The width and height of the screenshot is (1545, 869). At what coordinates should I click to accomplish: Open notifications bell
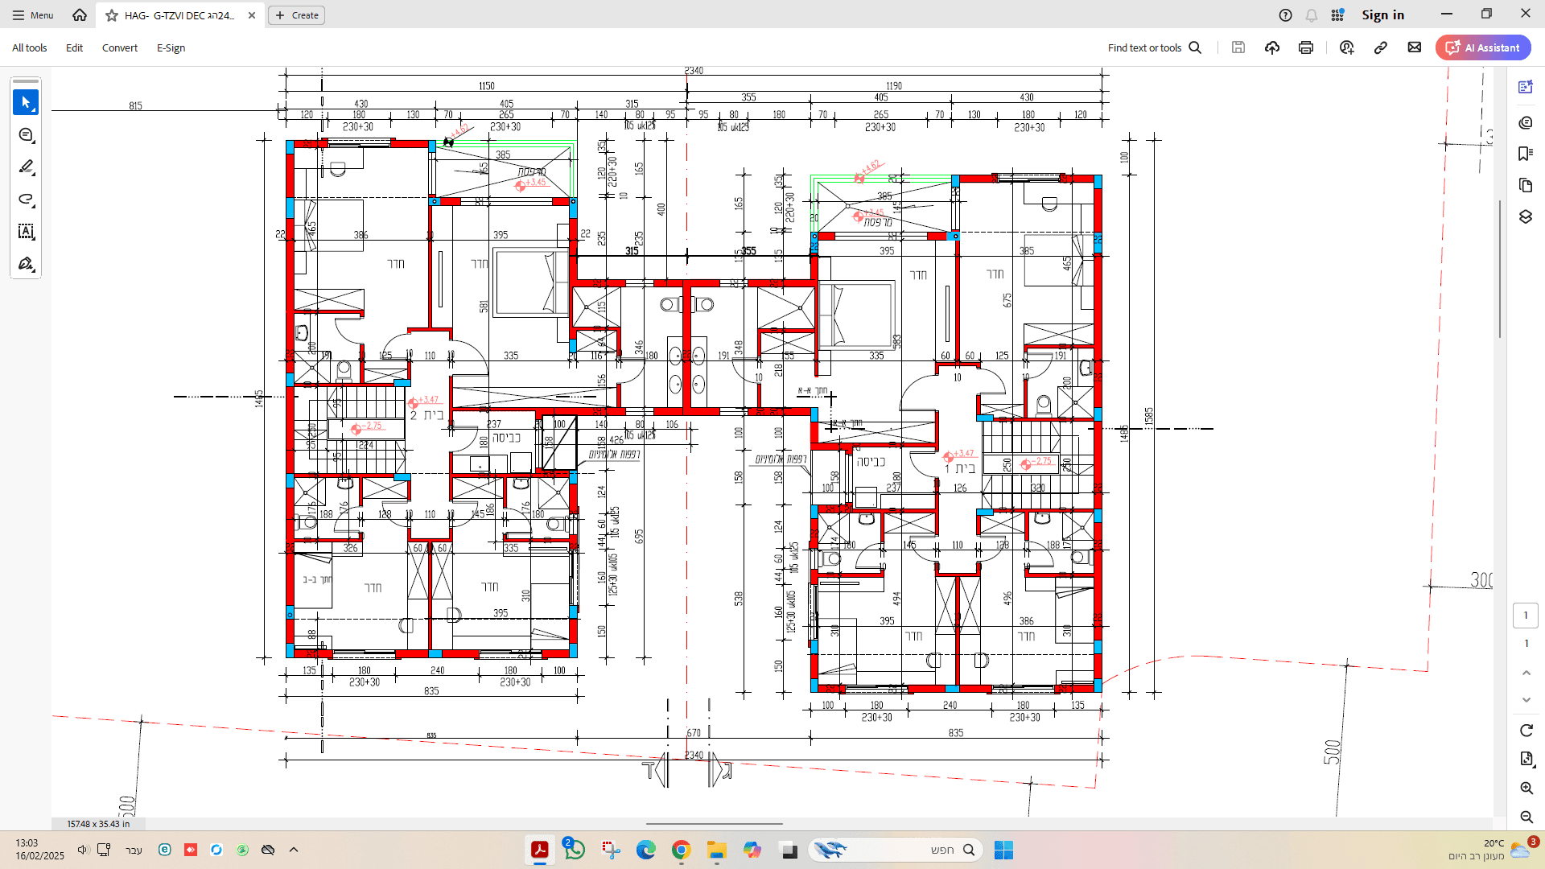[1312, 15]
